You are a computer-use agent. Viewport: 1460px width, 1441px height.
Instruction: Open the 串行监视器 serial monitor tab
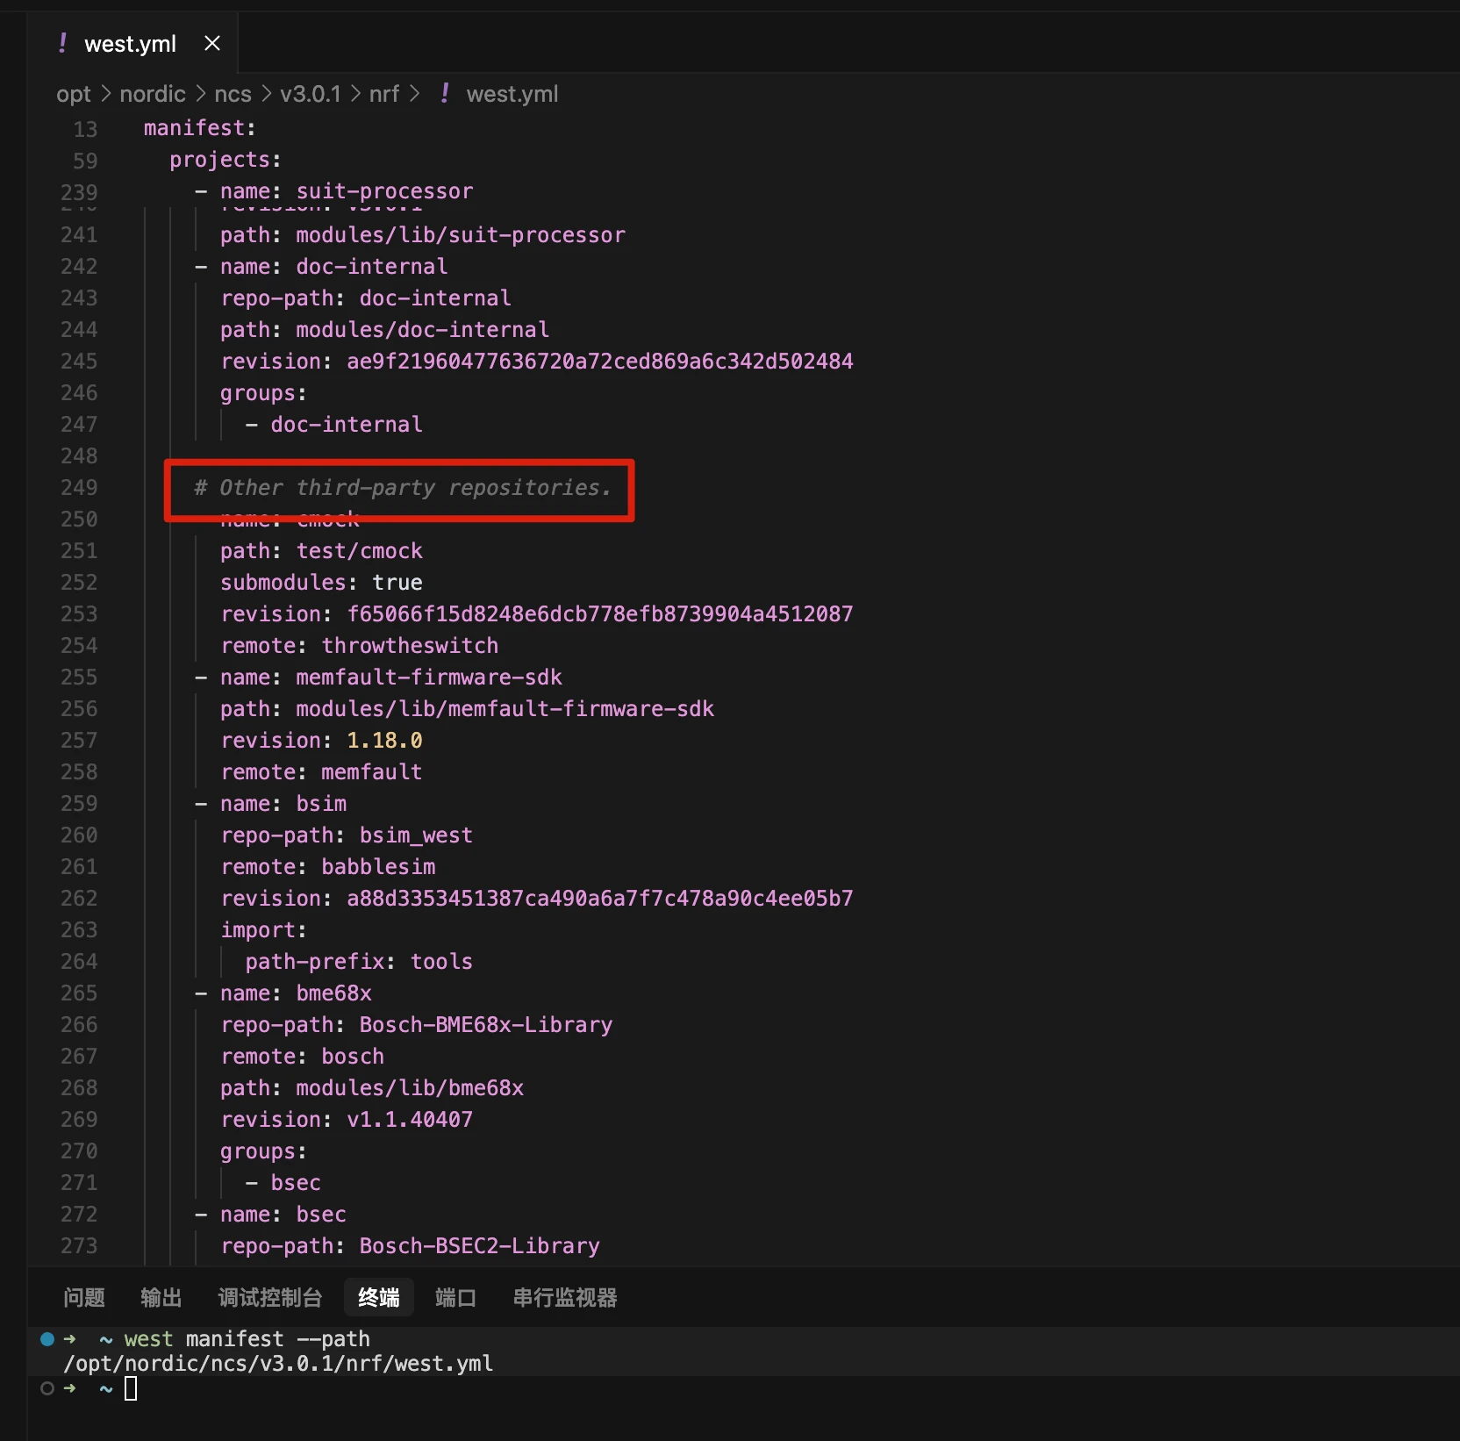pos(565,1298)
